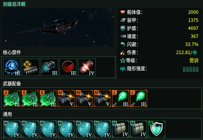Click the damage per day clock icon
Viewport: 203px width, 140px height.
[x=195, y=52]
